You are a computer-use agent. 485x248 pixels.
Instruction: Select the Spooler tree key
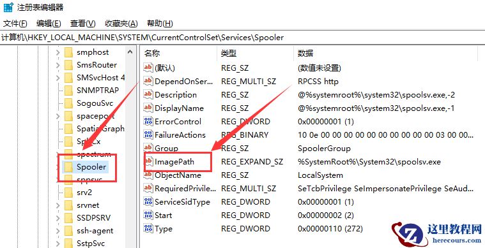coord(91,167)
